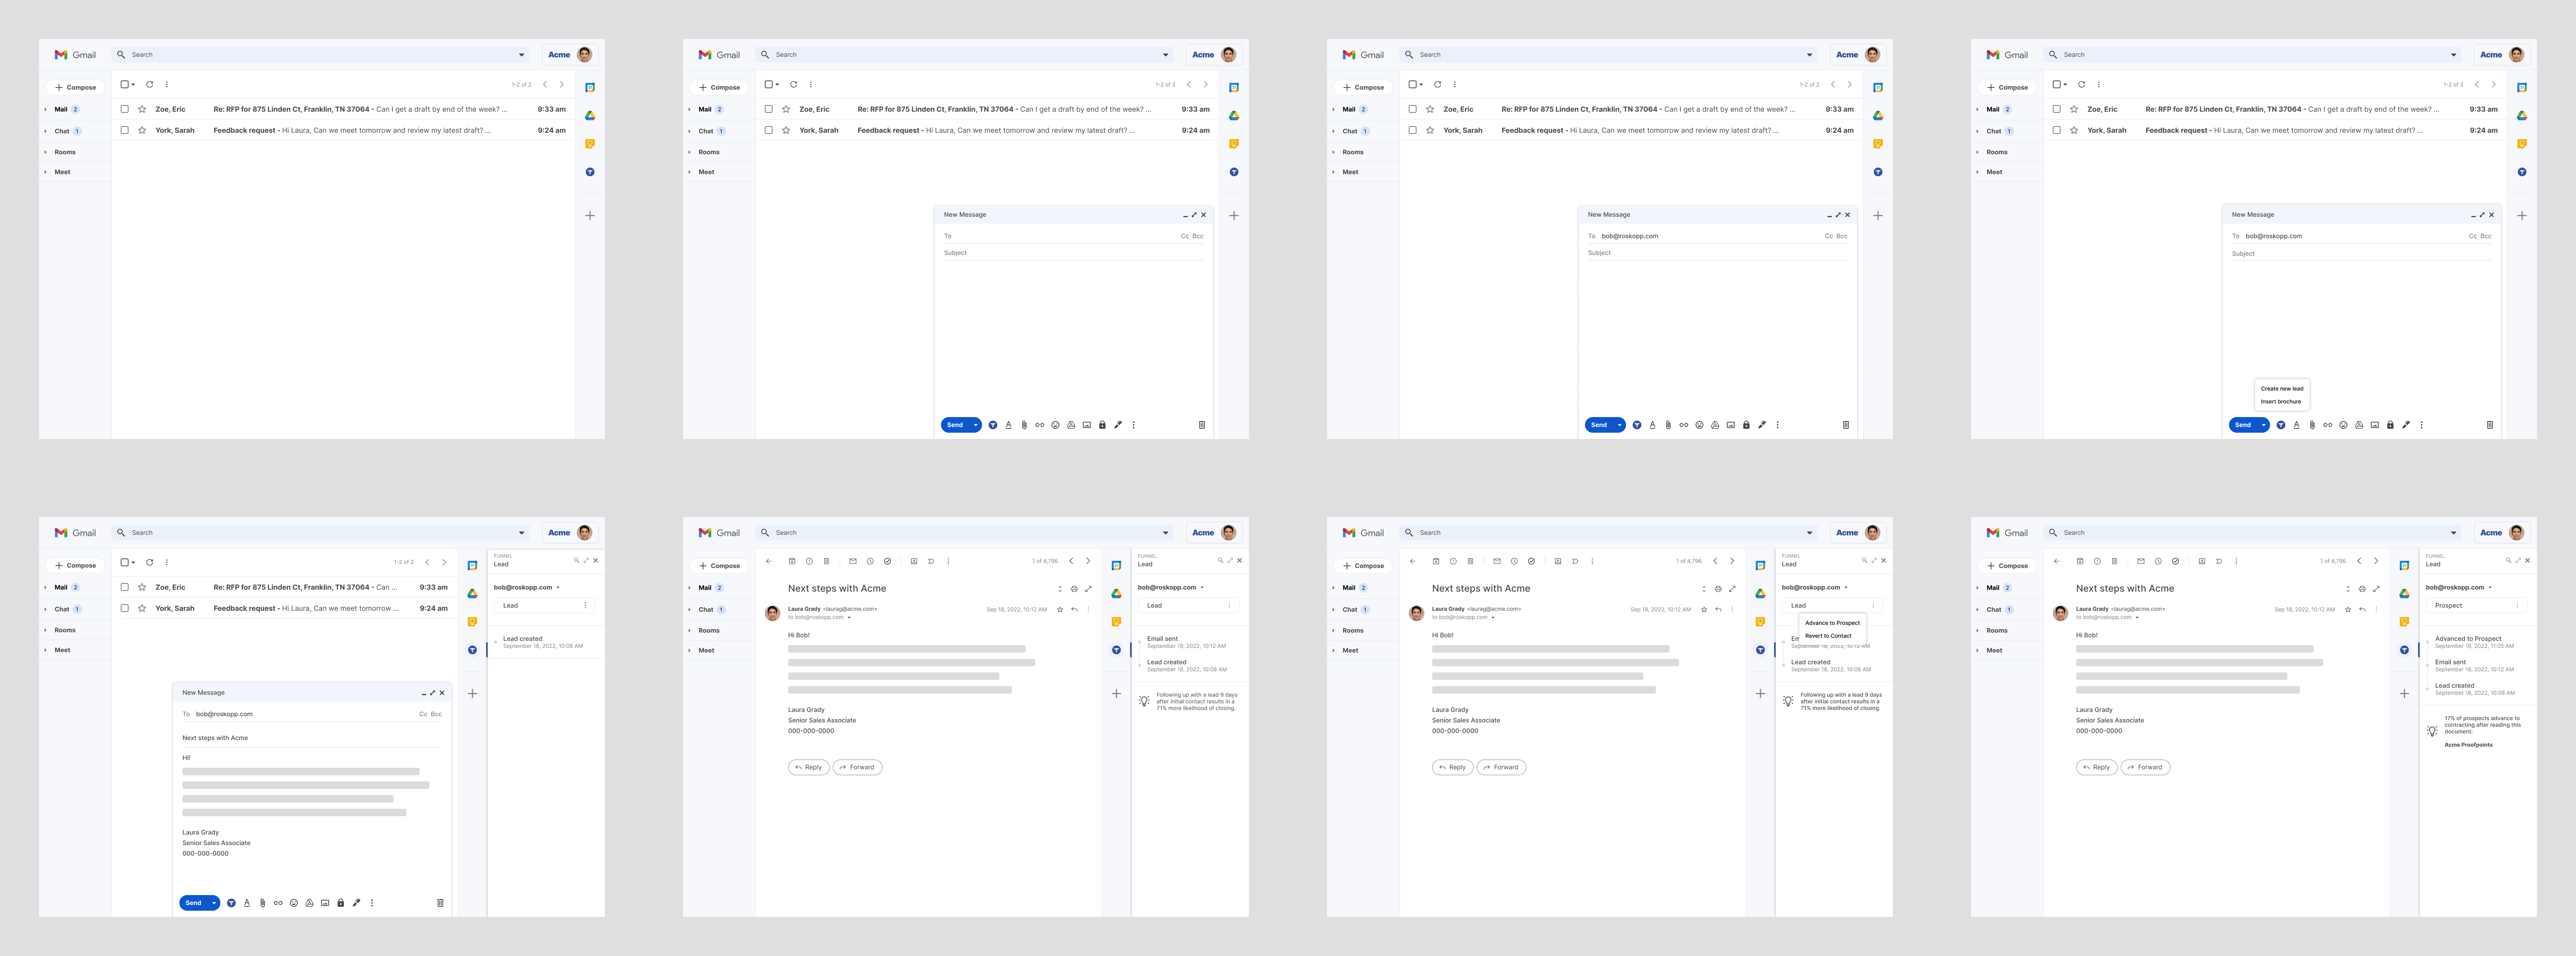The width and height of the screenshot is (2576, 956).
Task: Click Archive icon in Advance to Prospect mockup toolbar
Action: point(1436,562)
